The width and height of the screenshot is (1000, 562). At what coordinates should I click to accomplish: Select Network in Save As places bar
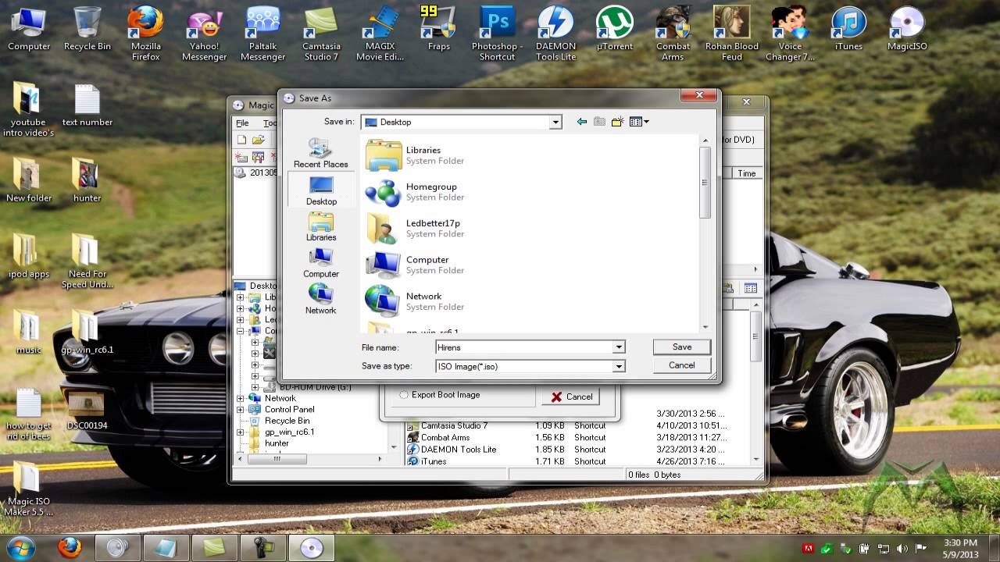click(321, 300)
